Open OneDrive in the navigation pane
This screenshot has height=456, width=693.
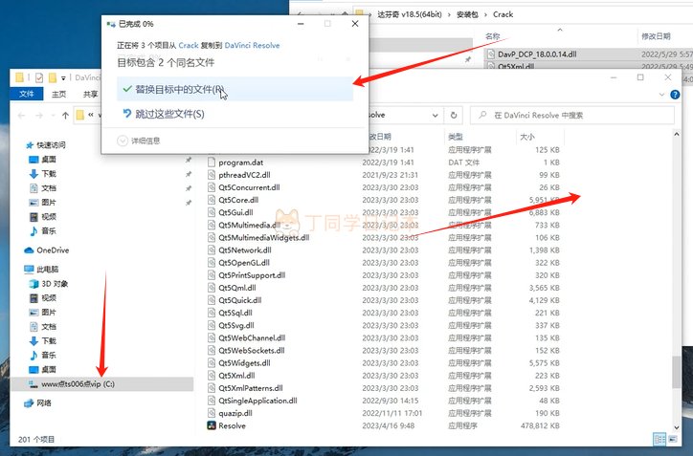[46, 250]
